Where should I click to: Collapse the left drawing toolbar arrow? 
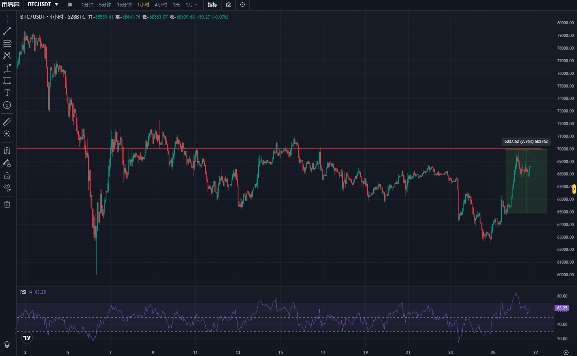coord(15,333)
